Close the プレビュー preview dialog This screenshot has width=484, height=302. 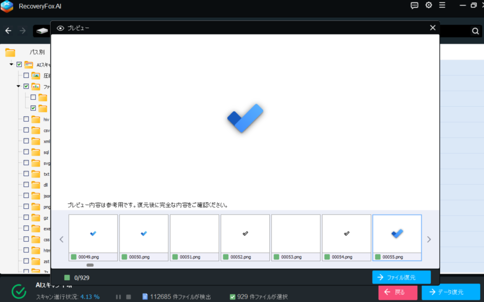click(432, 28)
